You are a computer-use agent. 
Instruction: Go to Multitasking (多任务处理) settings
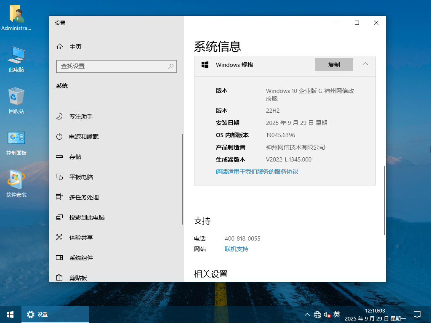(84, 197)
